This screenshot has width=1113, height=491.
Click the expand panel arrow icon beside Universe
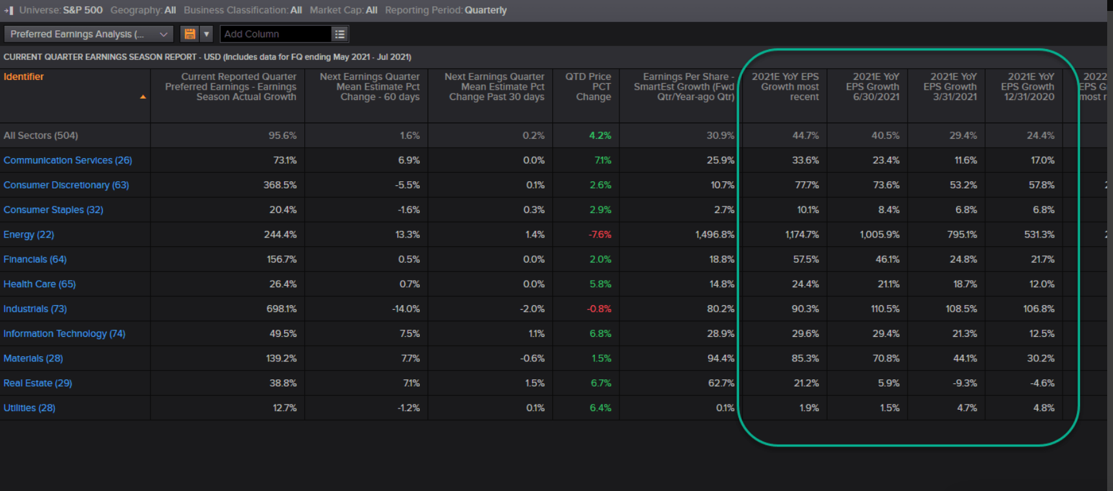point(8,10)
